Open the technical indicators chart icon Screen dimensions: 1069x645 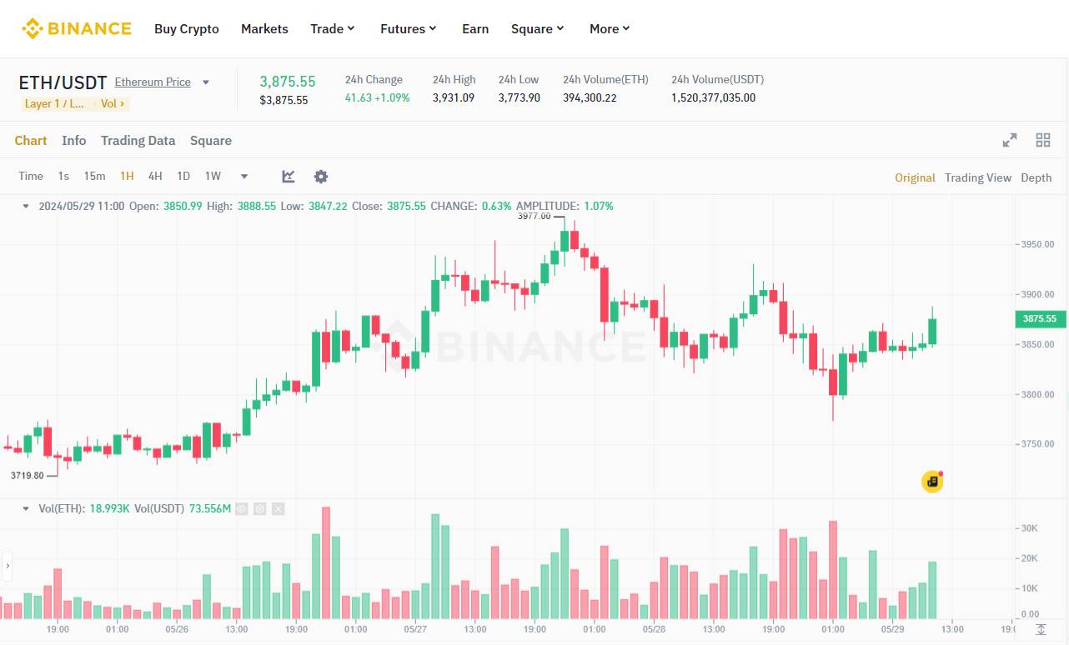(289, 177)
